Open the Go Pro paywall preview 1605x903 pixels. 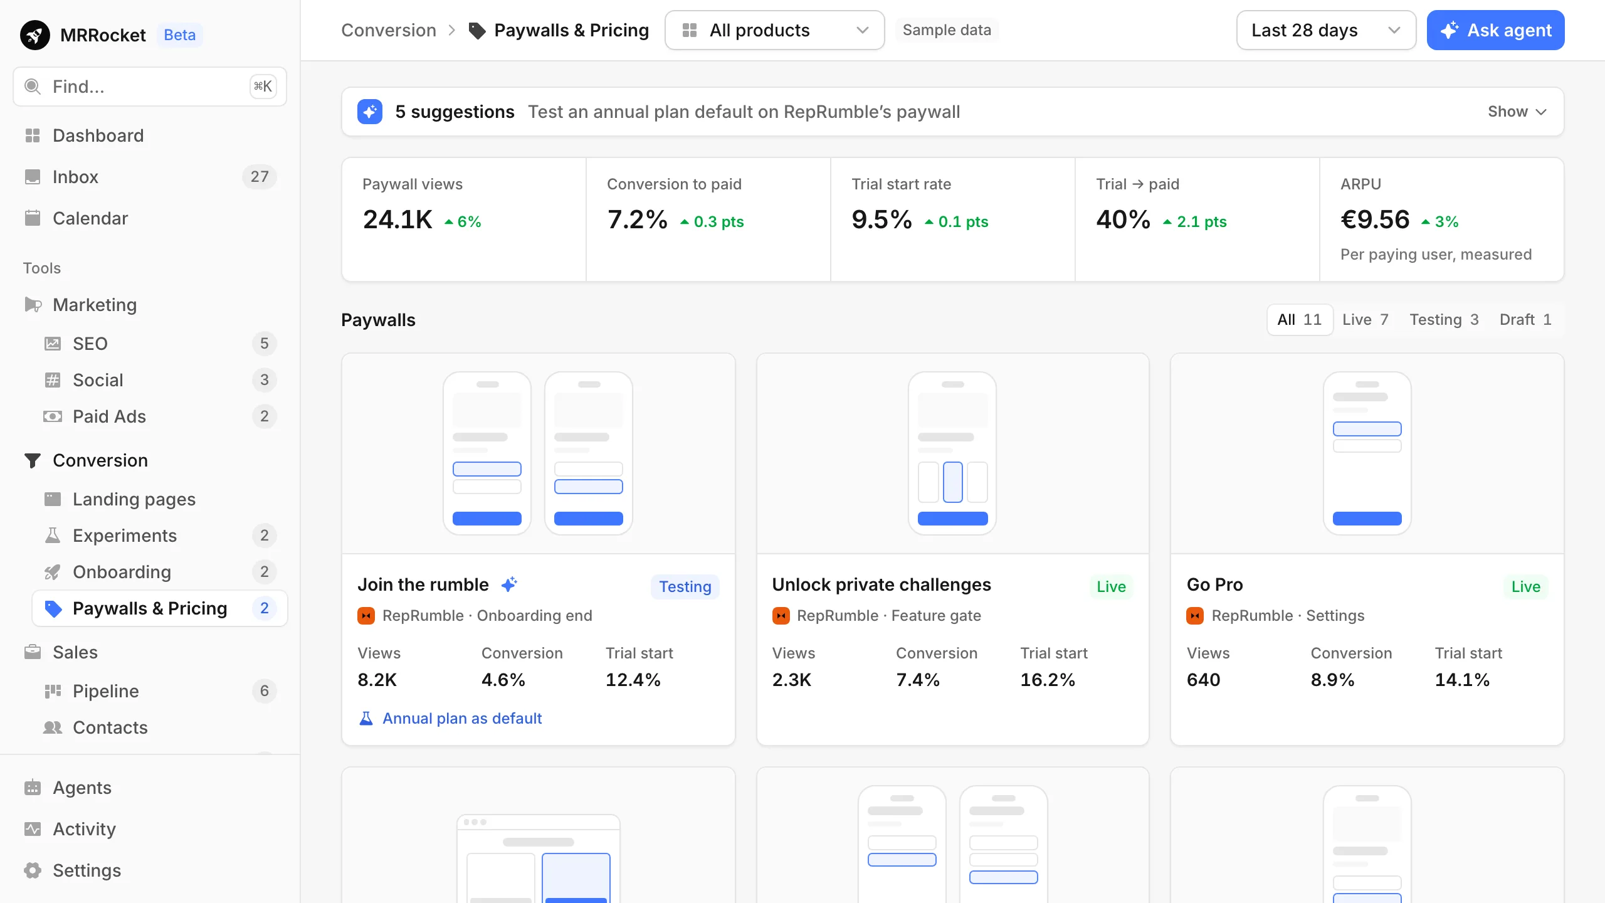(1367, 453)
